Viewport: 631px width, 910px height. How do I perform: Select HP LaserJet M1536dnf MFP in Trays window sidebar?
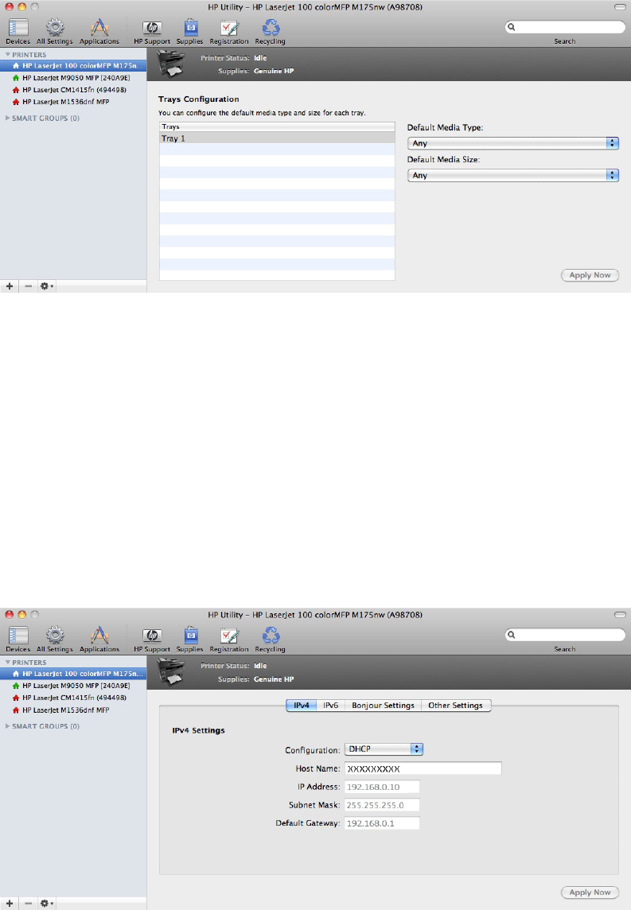(x=73, y=102)
